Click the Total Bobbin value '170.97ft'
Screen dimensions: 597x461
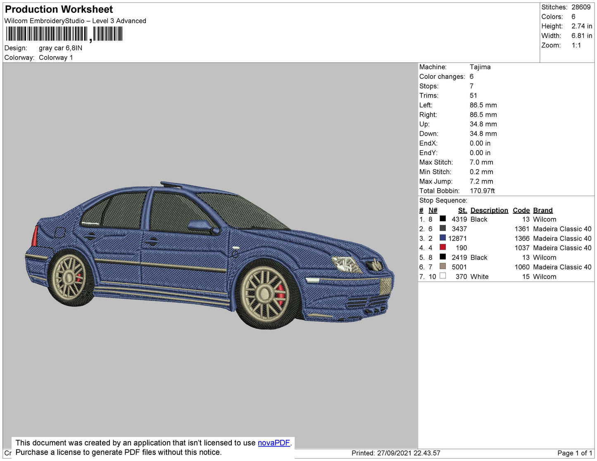coord(482,191)
